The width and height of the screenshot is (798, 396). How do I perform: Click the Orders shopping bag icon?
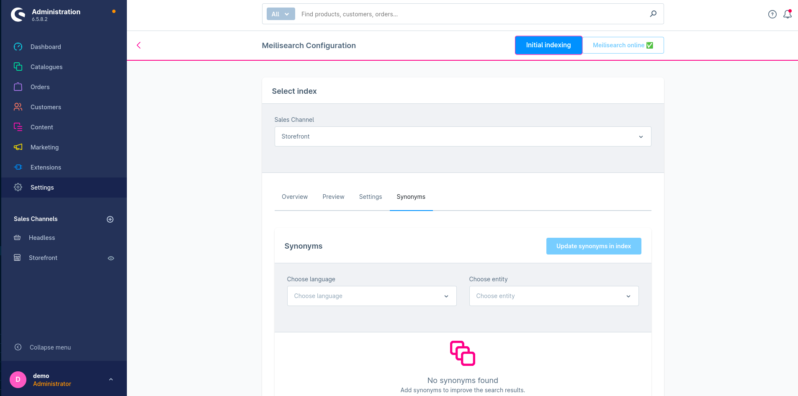(18, 87)
